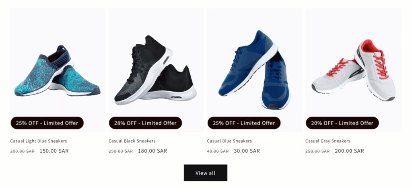Open the Casual Black Sneakers title link
The image size is (412, 189).
(132, 141)
